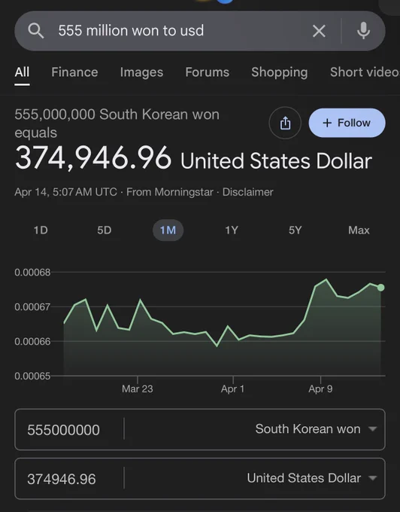Clear the search query with the X icon
Viewport: 400px width, 512px height.
(x=319, y=32)
